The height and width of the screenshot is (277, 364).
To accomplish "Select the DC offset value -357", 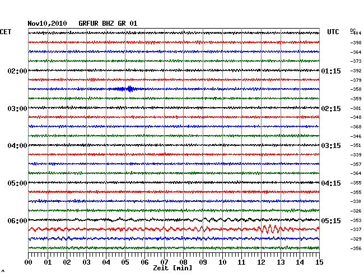I will pyautogui.click(x=356, y=164).
